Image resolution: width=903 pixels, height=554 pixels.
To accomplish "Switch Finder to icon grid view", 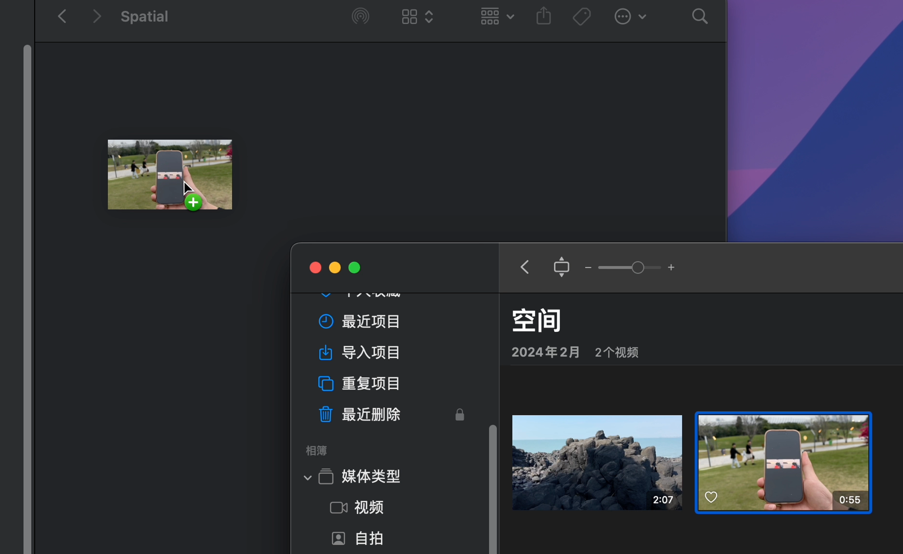I will (x=410, y=17).
